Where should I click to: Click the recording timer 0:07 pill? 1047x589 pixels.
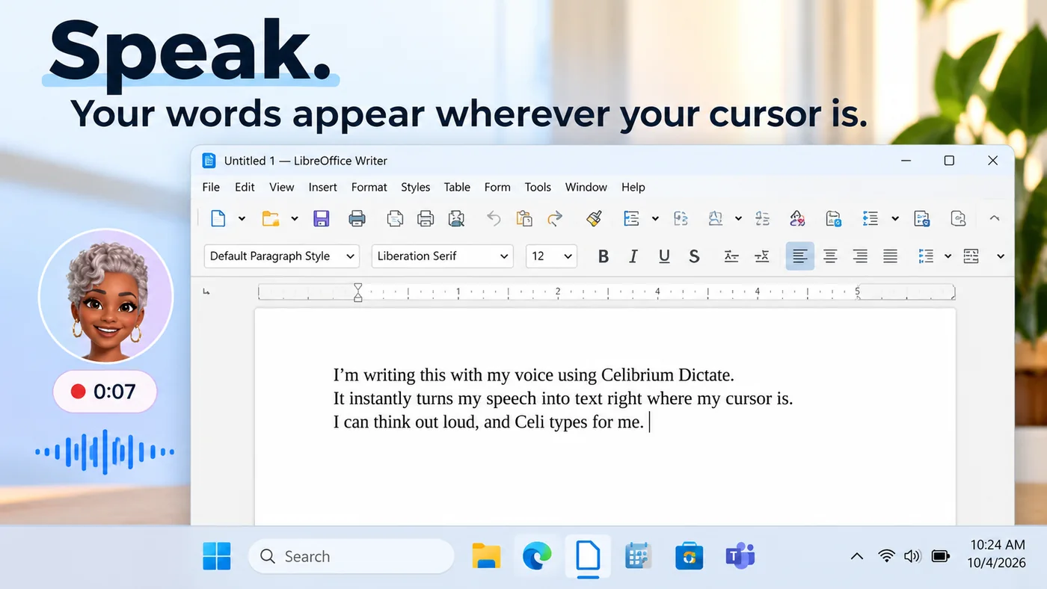coord(105,391)
